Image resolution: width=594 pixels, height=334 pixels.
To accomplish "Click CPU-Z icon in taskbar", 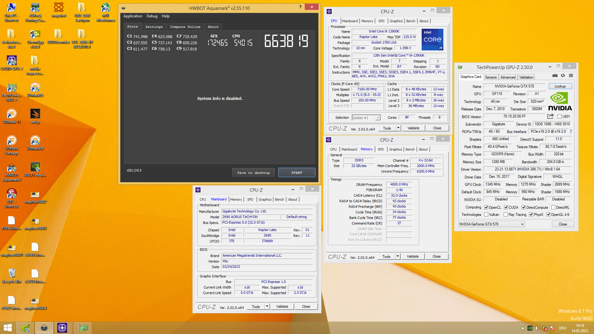I will point(62,328).
